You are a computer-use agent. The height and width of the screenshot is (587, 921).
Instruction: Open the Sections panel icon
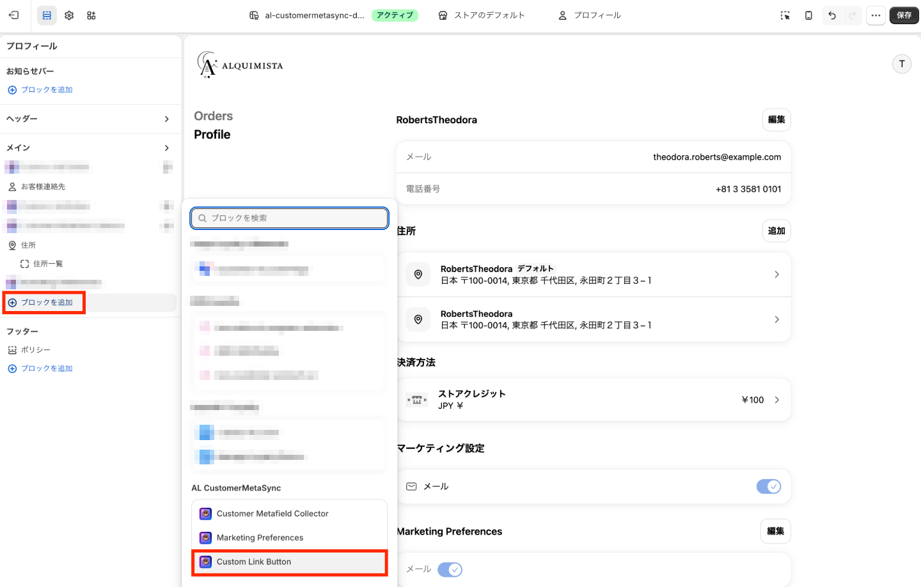coord(47,15)
